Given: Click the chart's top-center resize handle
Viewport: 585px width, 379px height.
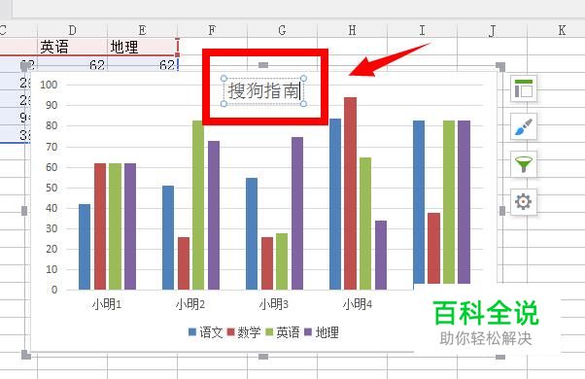Looking at the screenshot, I should click(x=263, y=65).
